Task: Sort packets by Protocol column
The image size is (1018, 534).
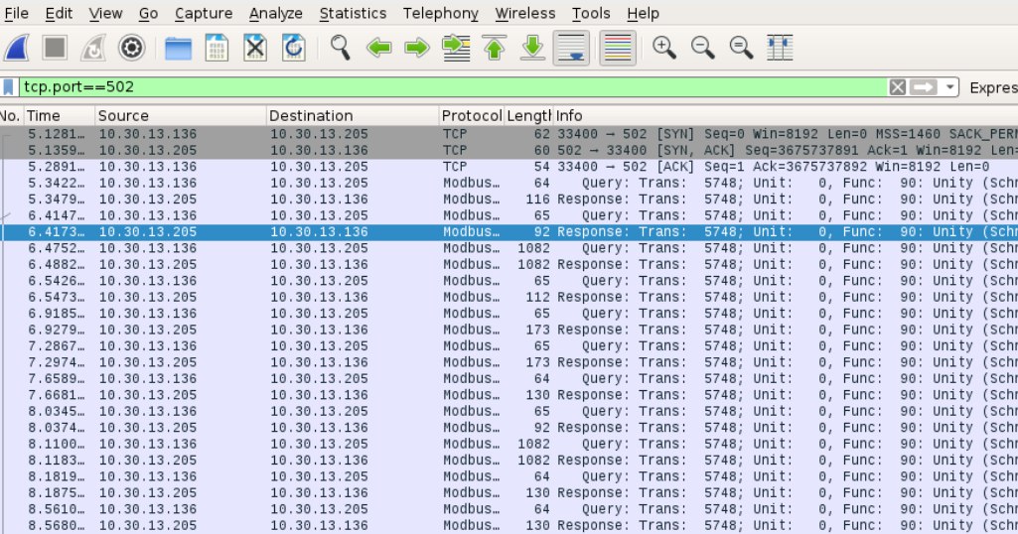Action: pyautogui.click(x=472, y=115)
